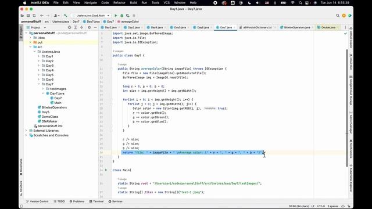Viewport: 372px width, 209px height.
Task: Click LF line separator in status bar
Action: 313,206
